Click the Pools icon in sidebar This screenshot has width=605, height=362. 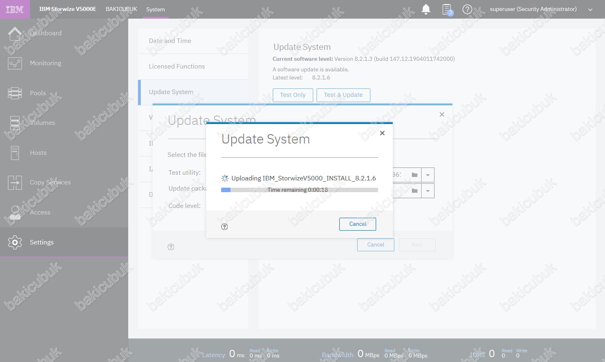coord(15,93)
